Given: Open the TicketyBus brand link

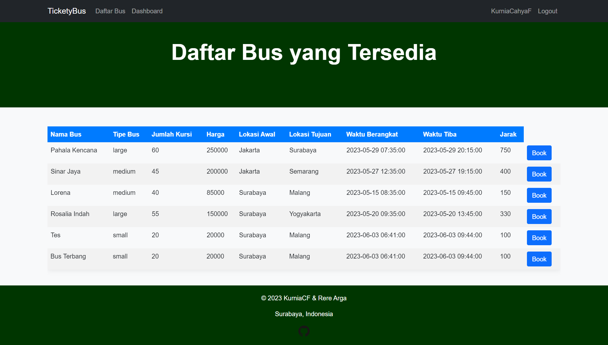Looking at the screenshot, I should 66,11.
